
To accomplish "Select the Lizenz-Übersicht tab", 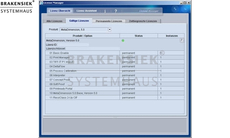I will 60,11.
